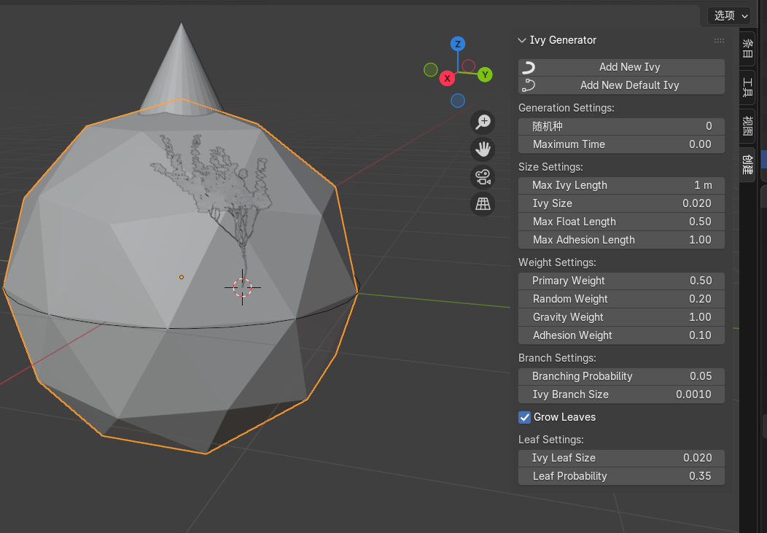Click the hook icon beside Add New Ivy
This screenshot has height=533, width=767.
point(529,67)
